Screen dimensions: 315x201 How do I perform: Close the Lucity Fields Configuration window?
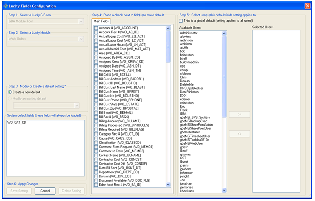[x=307, y=6]
